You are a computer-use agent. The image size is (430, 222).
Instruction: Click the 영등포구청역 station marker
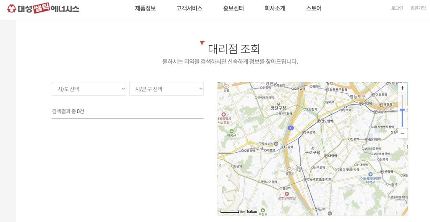pyautogui.click(x=327, y=90)
